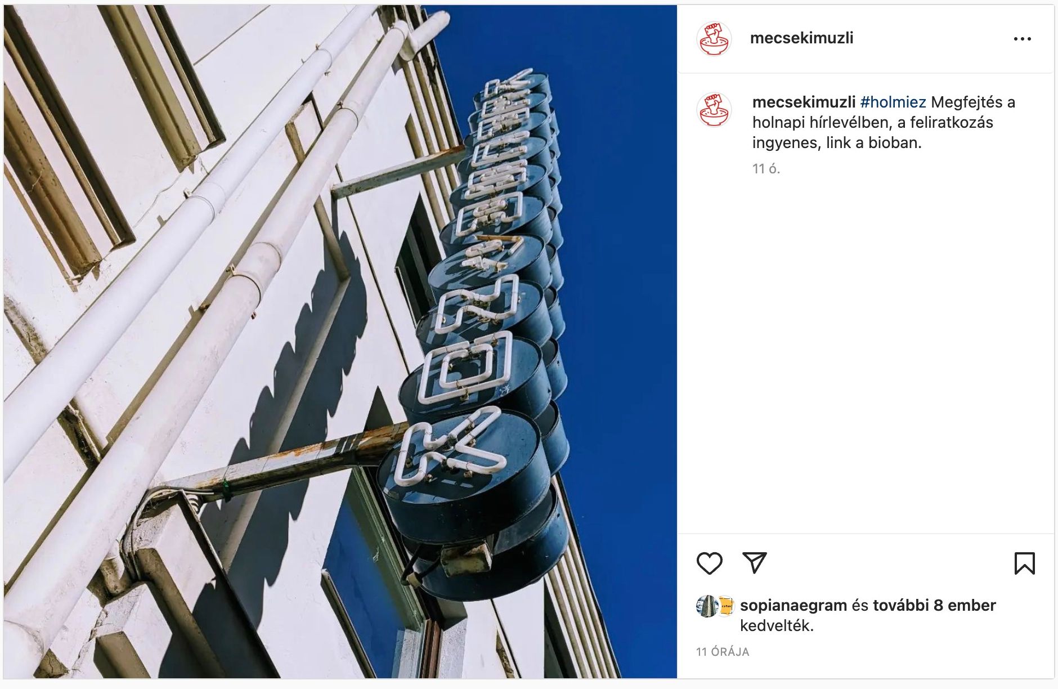
Task: Show the 'további 8 ember' likes list
Action: coord(934,605)
